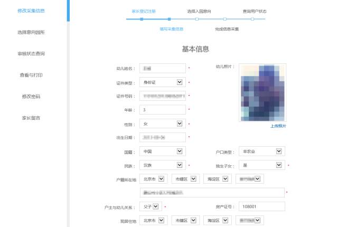Click the second progress step marker
This screenshot has width=338, height=227.
pyautogui.click(x=169, y=19)
